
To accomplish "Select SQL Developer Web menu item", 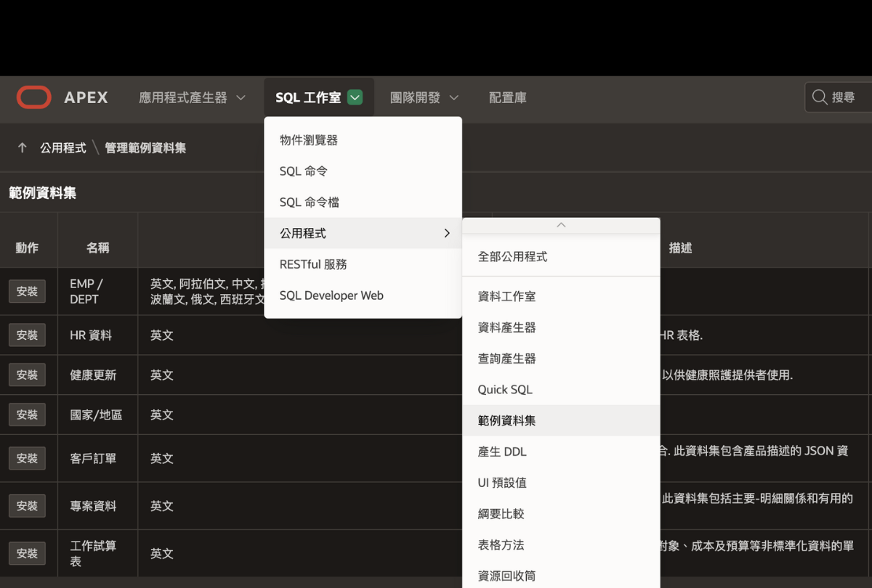I will [x=363, y=295].
